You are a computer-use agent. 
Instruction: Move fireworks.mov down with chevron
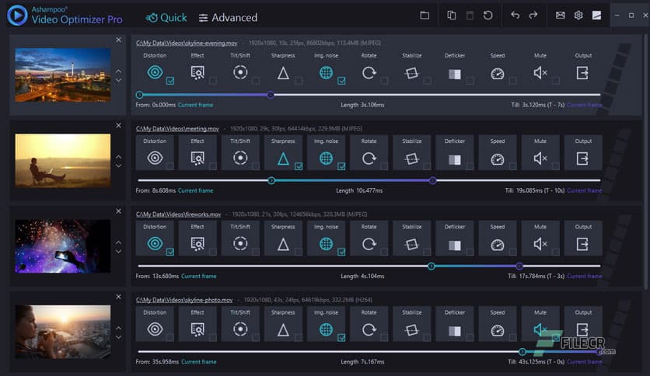(118, 252)
